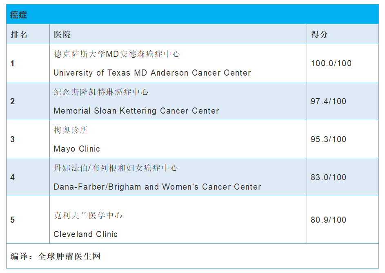Click the 编译：全球肿瘤医生网 footer text
The height and width of the screenshot is (273, 385).
56,257
